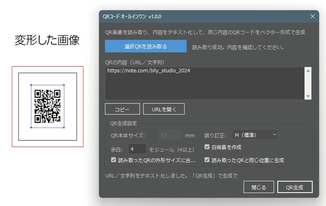
Task: Click the disabled QR本体サイズ field
Action: coord(170,135)
